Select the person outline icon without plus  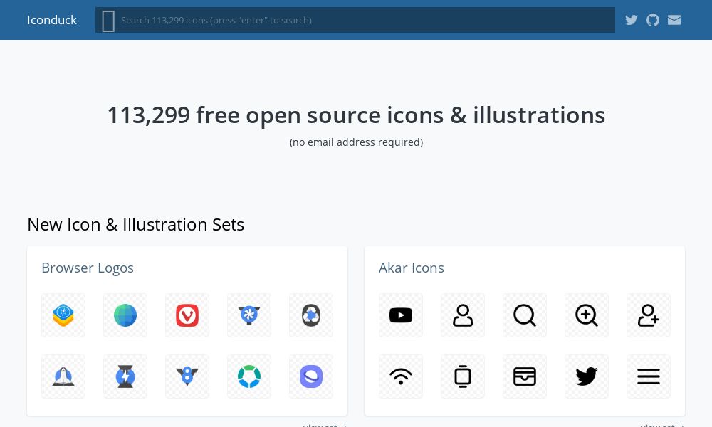click(x=463, y=315)
